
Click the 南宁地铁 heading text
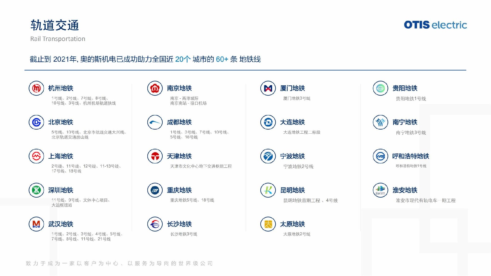coord(405,122)
